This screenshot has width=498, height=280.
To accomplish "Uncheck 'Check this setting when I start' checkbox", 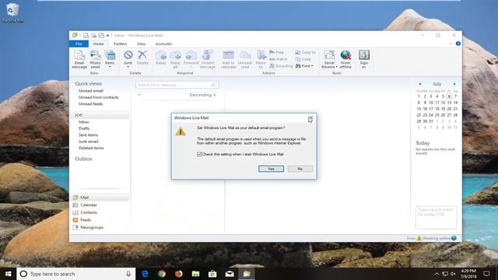I will coord(199,154).
